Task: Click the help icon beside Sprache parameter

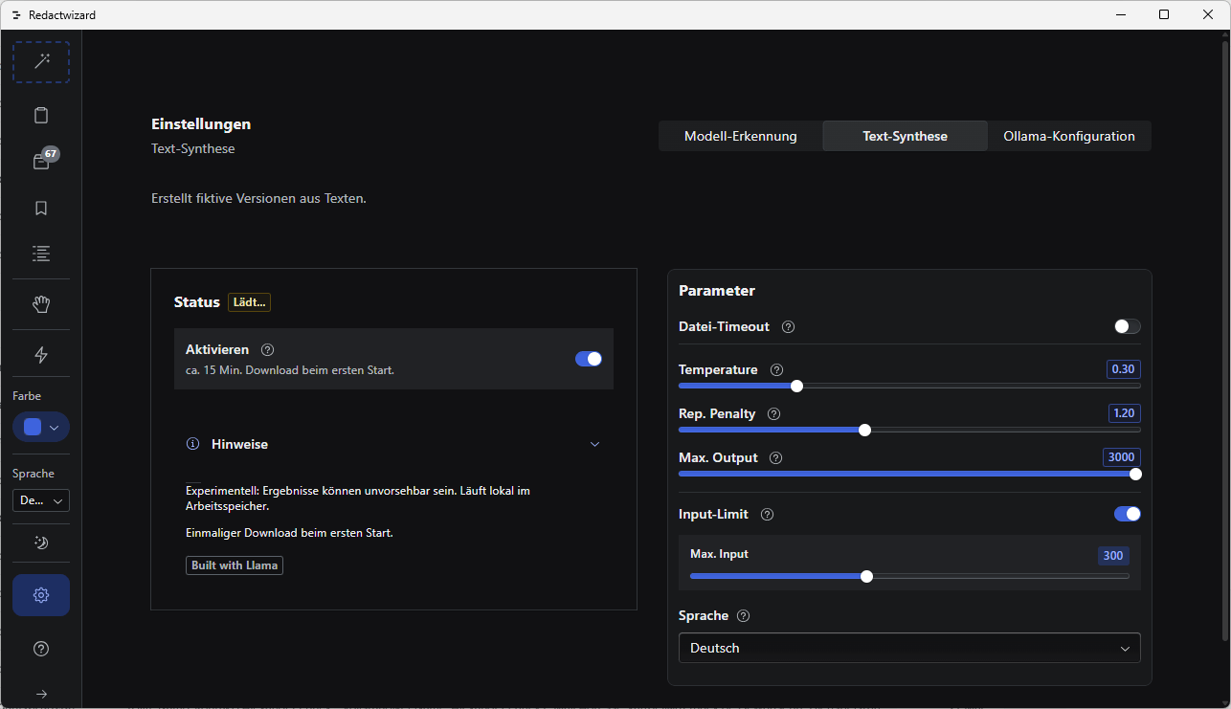Action: click(x=744, y=616)
